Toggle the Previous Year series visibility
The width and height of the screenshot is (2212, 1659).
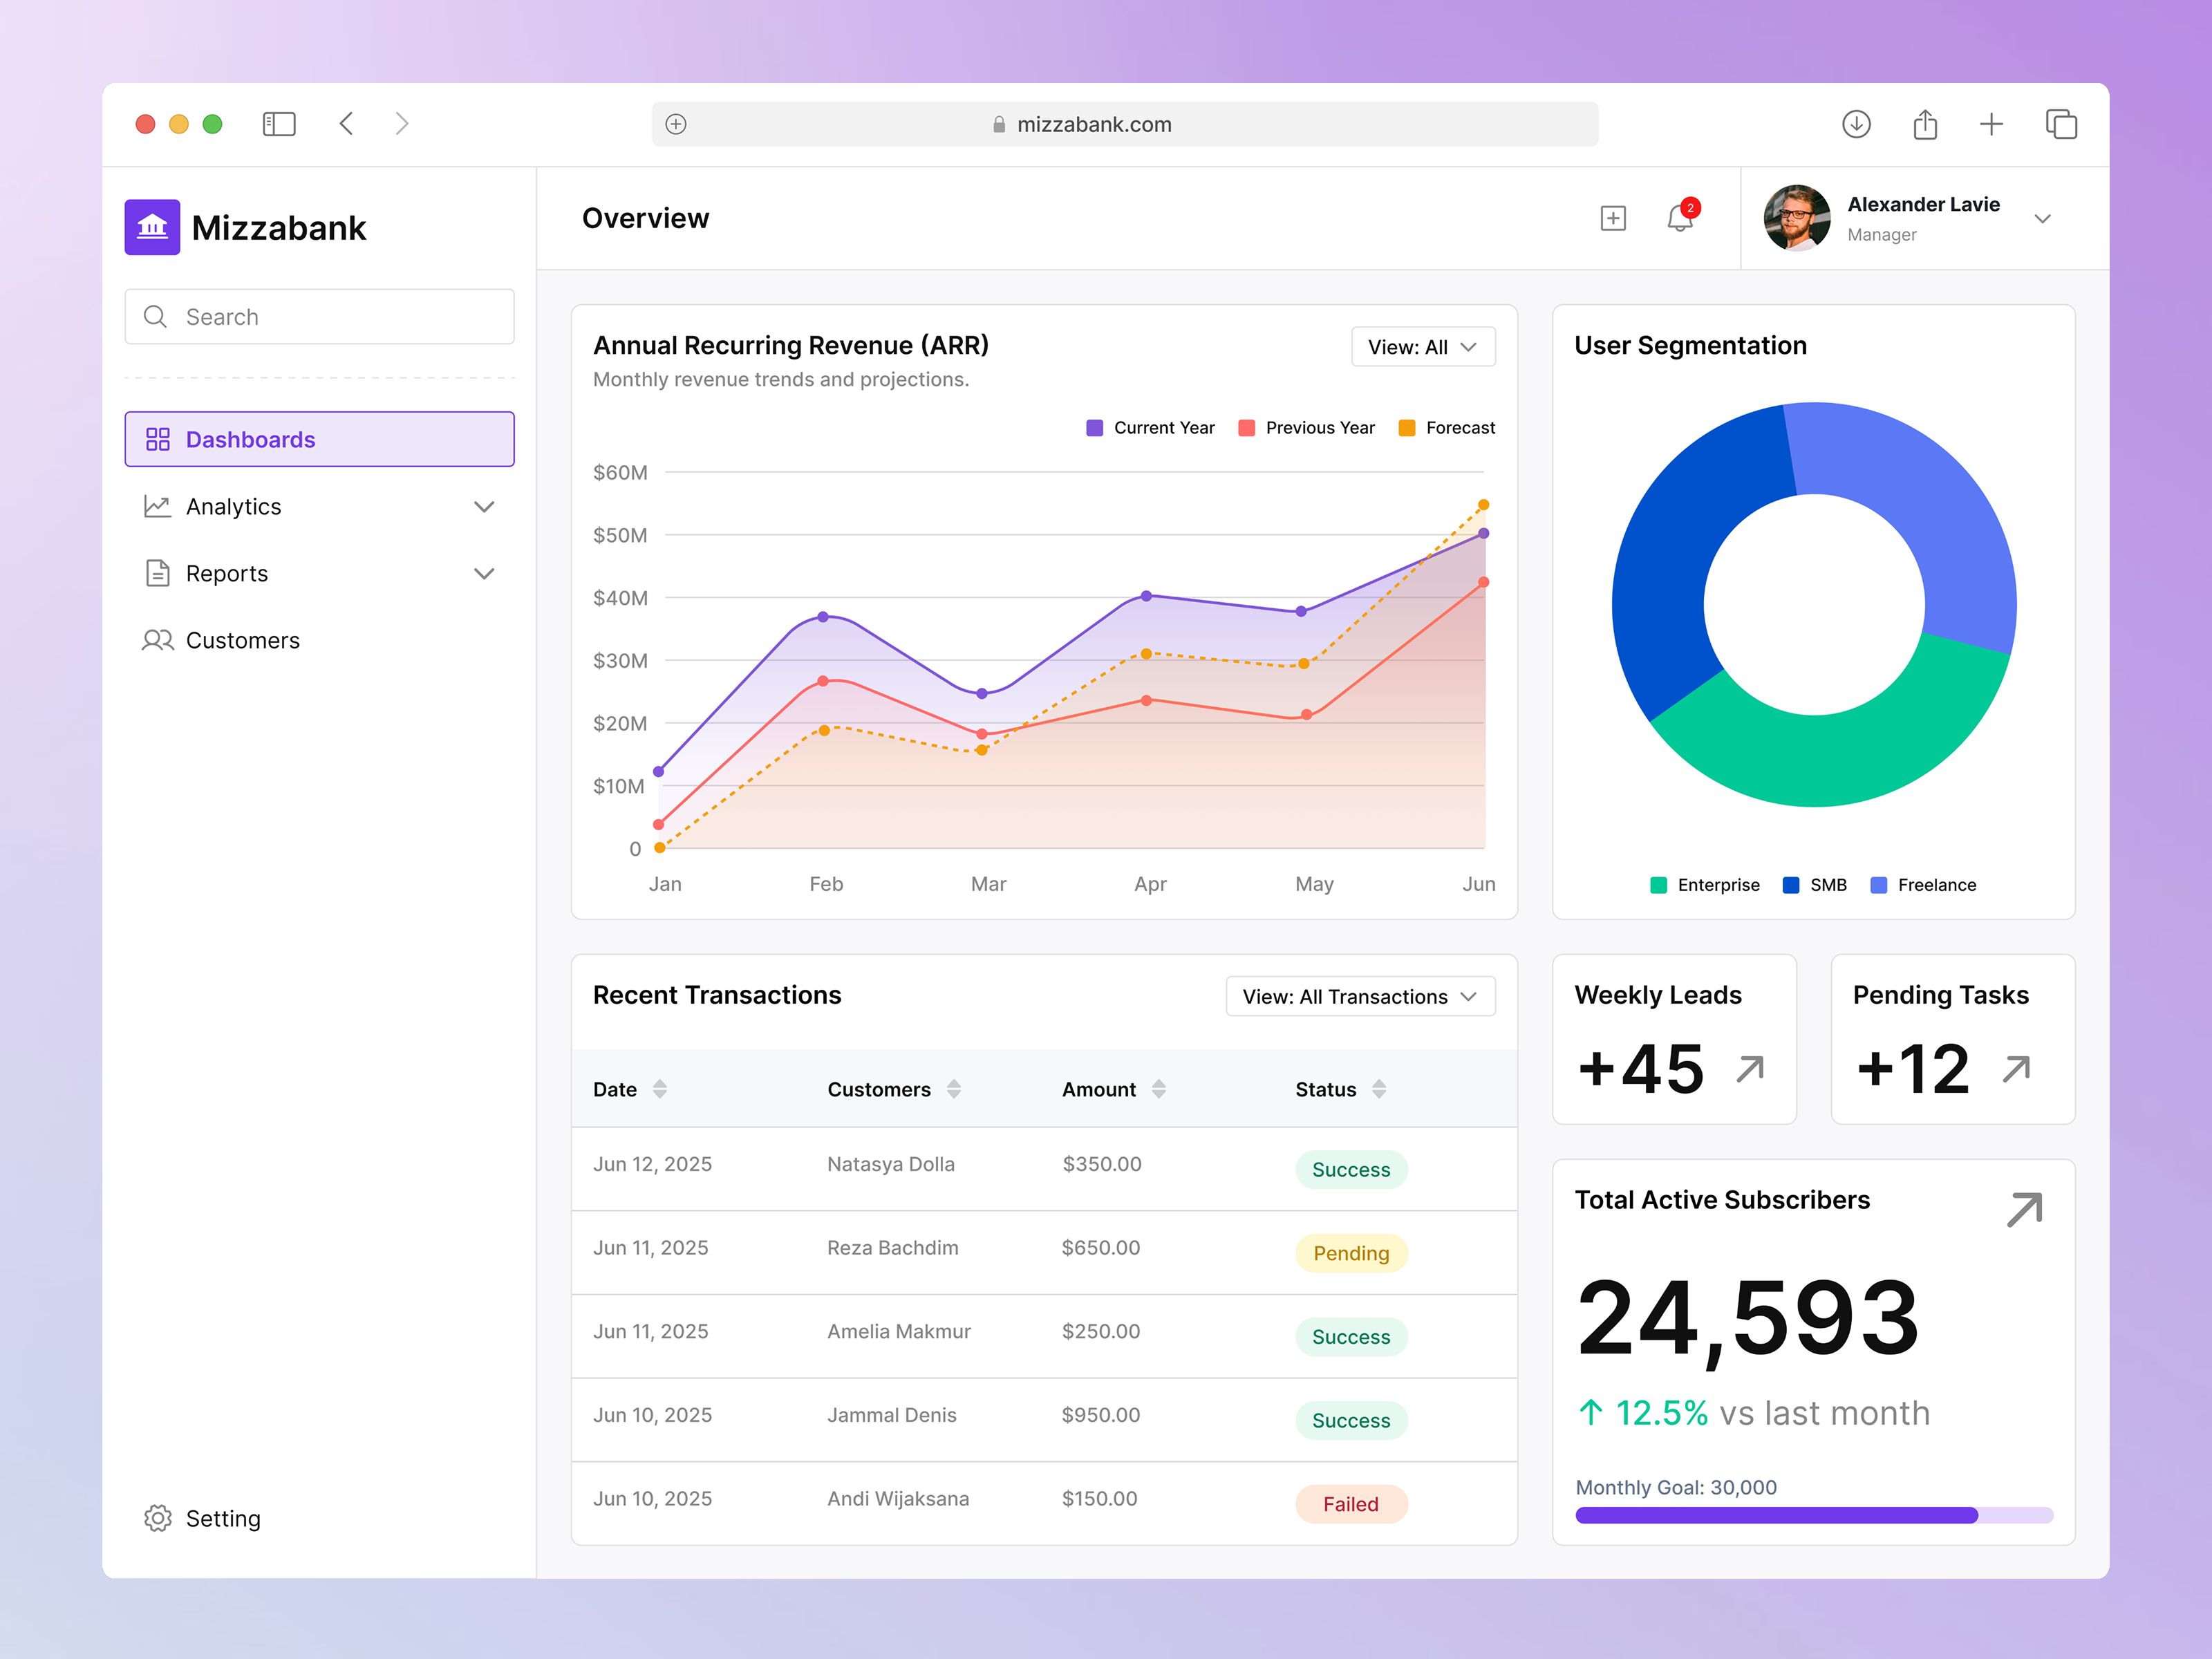1307,427
